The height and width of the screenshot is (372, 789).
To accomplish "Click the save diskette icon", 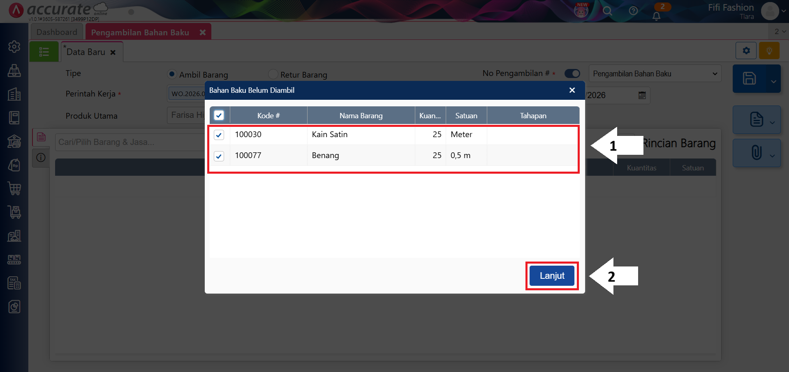I will click(749, 78).
